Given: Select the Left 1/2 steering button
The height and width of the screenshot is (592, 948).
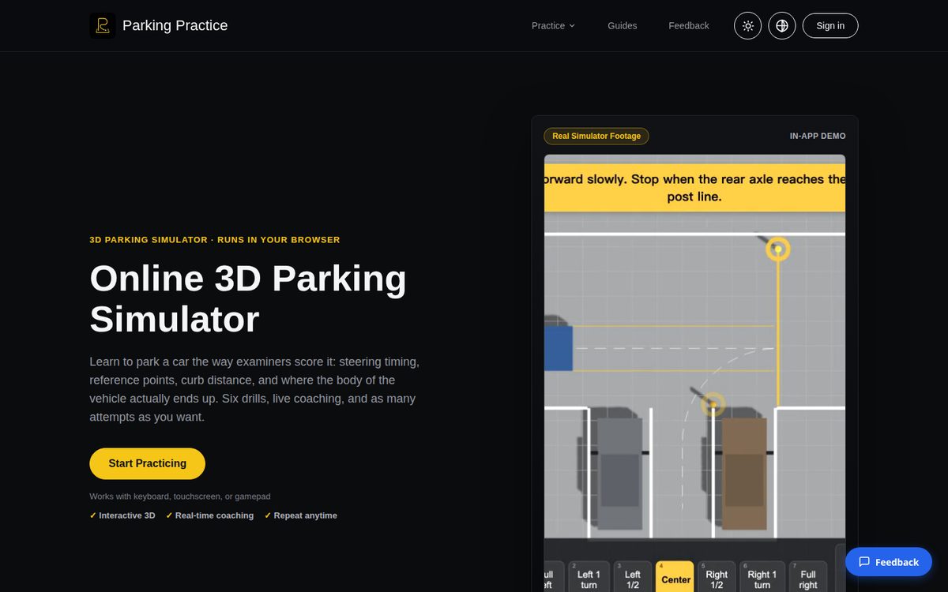Looking at the screenshot, I should click(633, 579).
